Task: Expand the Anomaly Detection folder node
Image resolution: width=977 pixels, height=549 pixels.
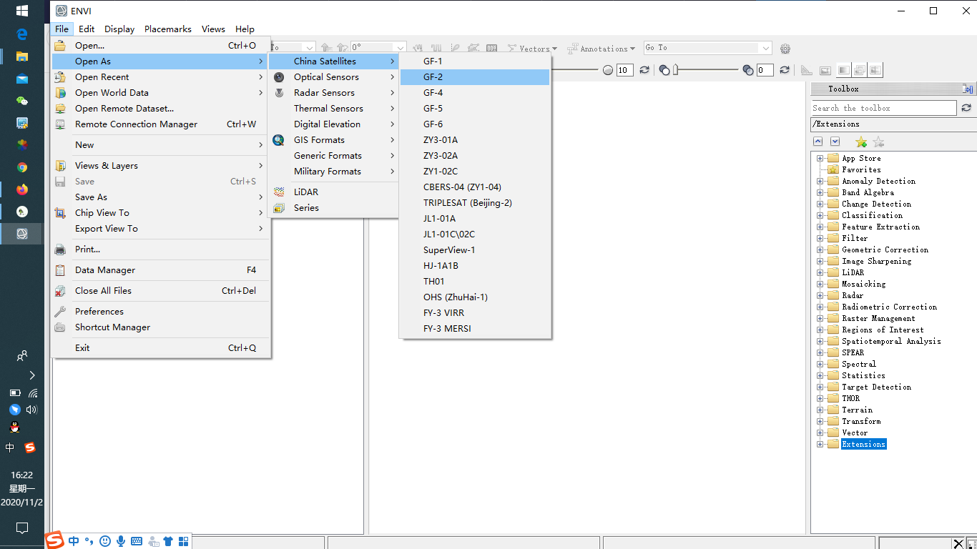Action: [x=820, y=181]
